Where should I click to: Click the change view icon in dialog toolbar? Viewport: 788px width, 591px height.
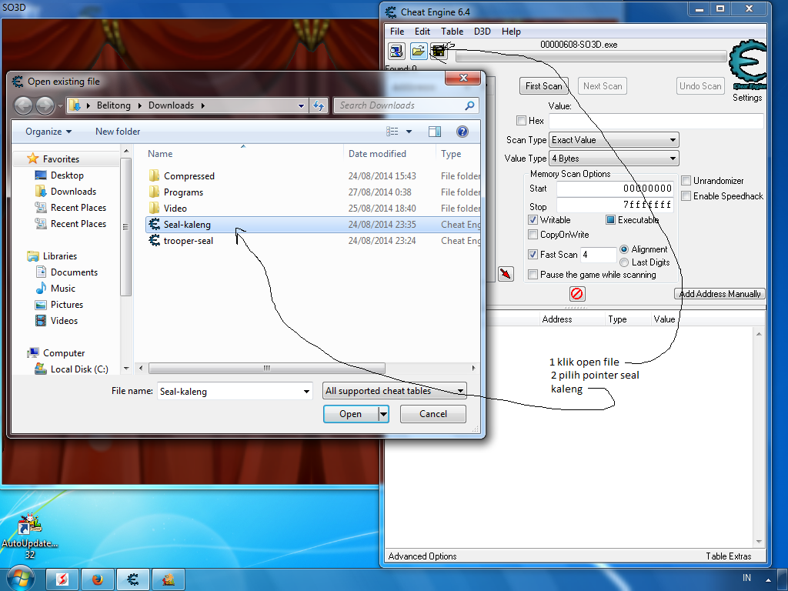point(392,132)
